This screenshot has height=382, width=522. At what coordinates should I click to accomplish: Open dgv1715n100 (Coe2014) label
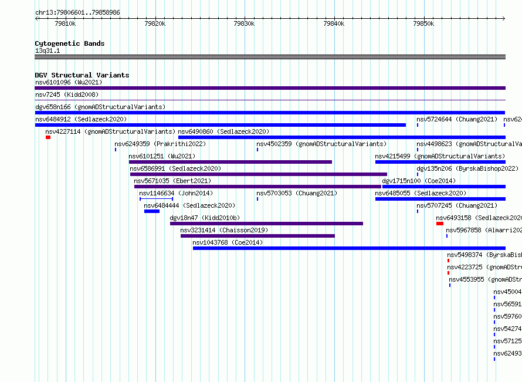tap(419, 181)
